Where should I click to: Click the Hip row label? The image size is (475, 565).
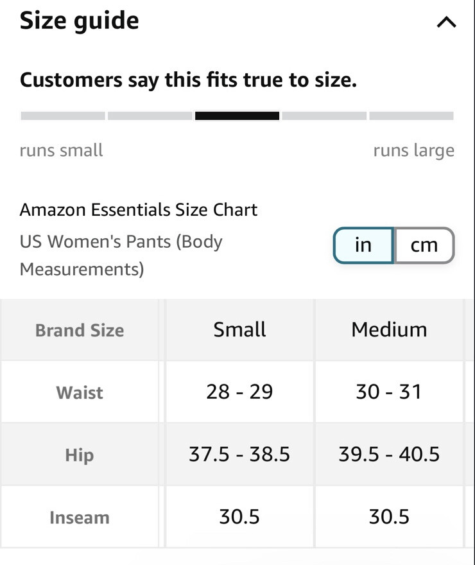pyautogui.click(x=80, y=455)
